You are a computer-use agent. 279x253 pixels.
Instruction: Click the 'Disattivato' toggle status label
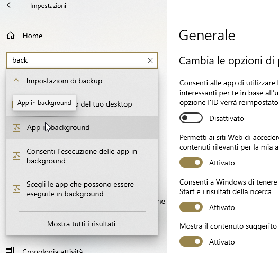[227, 118]
